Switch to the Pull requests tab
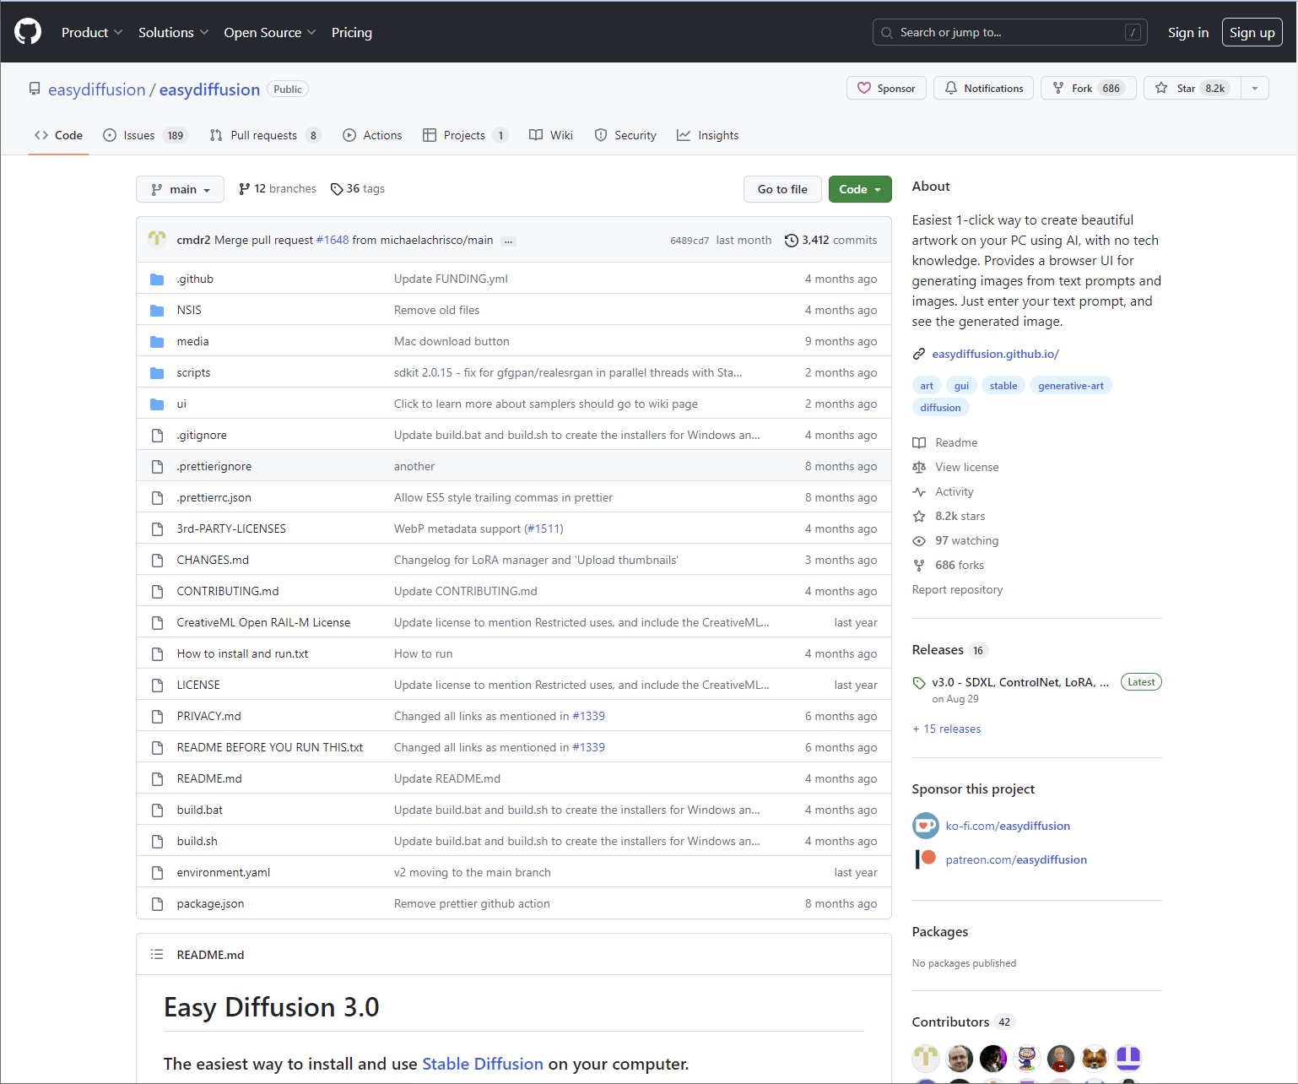Viewport: 1298px width, 1084px height. (x=265, y=135)
